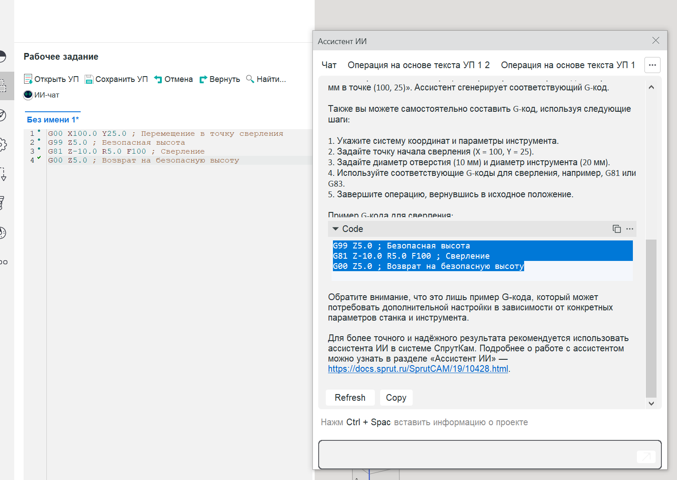Open search via the Найти magnifier icon
Image resolution: width=677 pixels, height=480 pixels.
coord(250,79)
